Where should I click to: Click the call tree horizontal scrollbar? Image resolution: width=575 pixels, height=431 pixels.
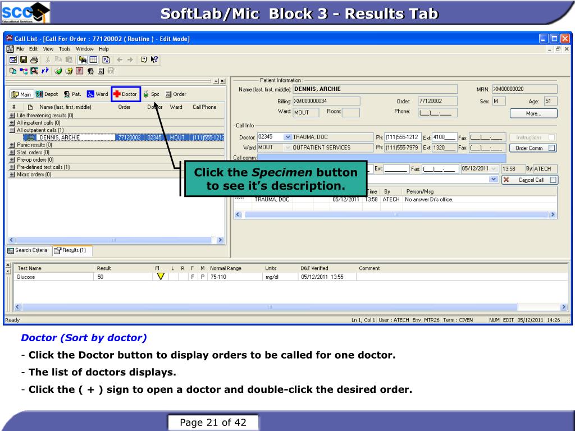(x=116, y=240)
